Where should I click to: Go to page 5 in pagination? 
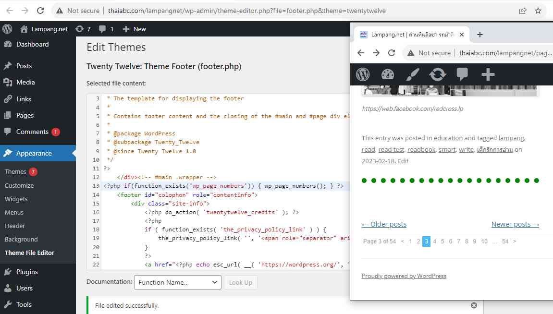pyautogui.click(x=442, y=242)
